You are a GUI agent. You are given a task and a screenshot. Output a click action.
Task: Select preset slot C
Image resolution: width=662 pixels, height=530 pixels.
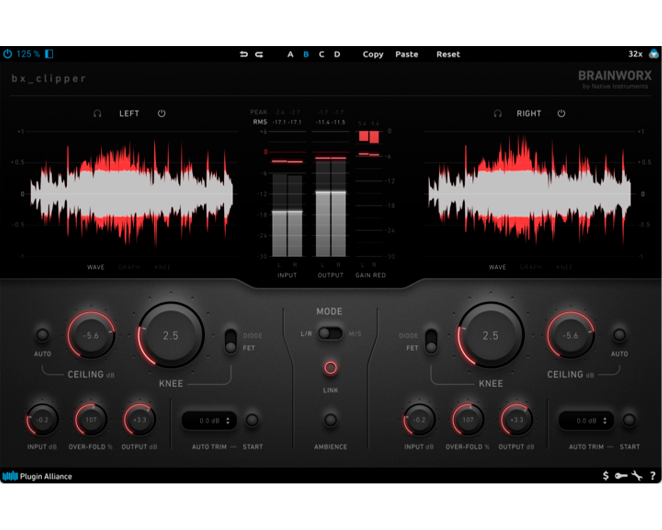tap(322, 54)
